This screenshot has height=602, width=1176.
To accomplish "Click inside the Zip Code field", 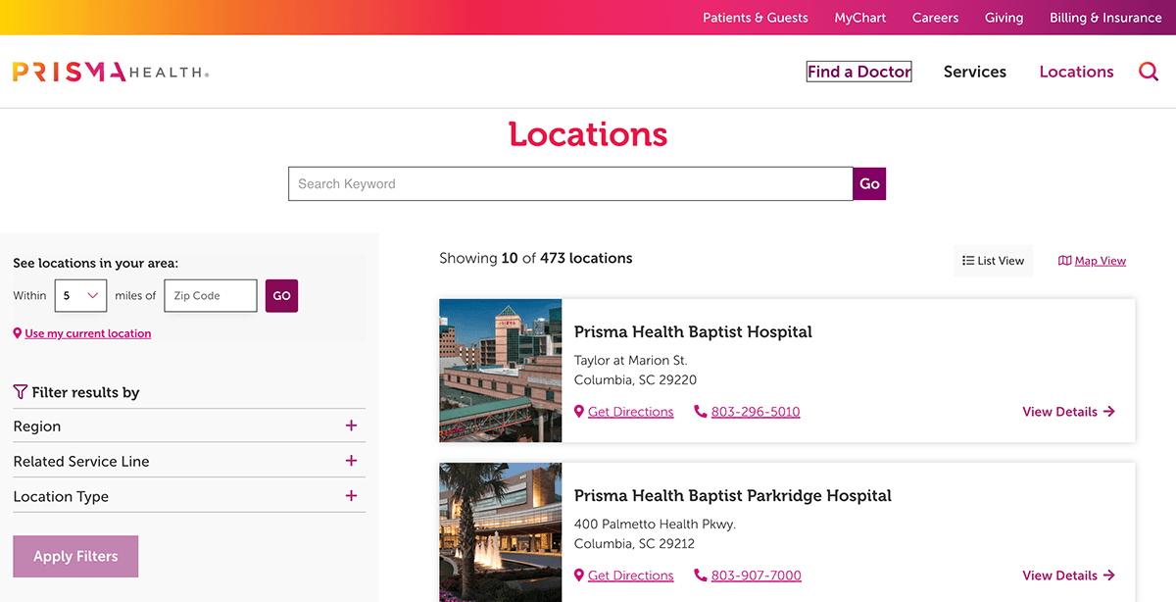I will pos(210,295).
